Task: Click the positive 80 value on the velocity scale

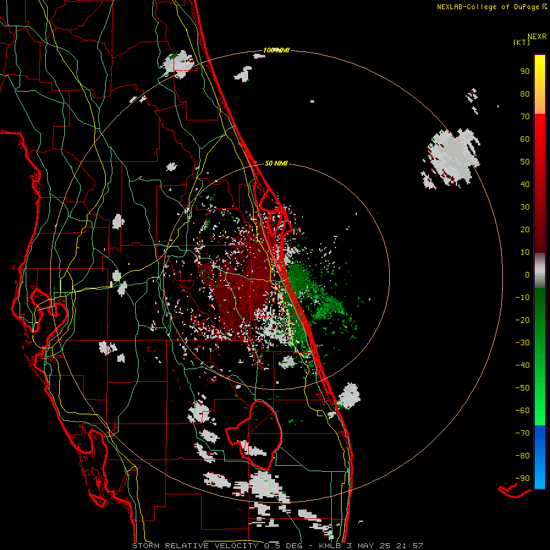Action: 525,94
